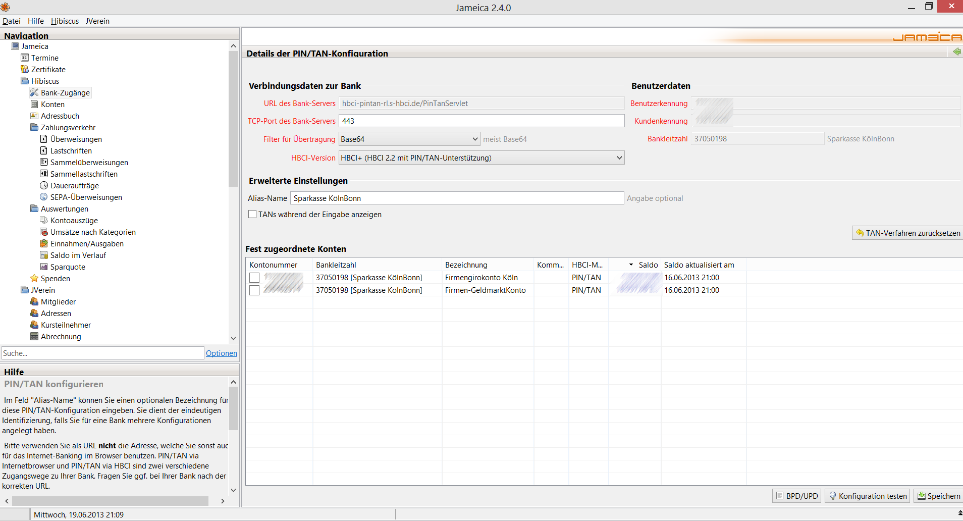Viewport: 963px width, 521px height.
Task: Open the Hilfe menu
Action: coord(36,21)
